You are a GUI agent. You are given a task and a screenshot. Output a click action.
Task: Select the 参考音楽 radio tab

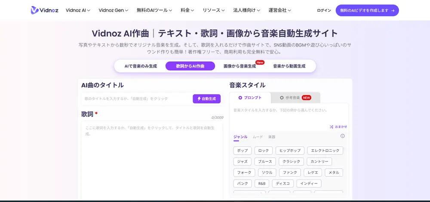[295, 98]
